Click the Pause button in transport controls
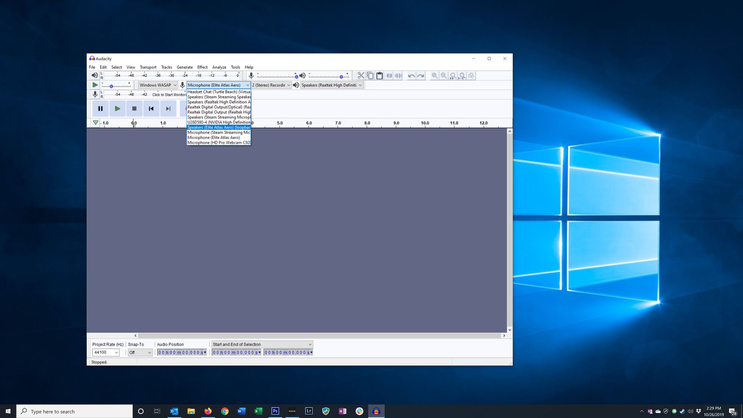Viewport: 743px width, 418px height. pyautogui.click(x=100, y=108)
